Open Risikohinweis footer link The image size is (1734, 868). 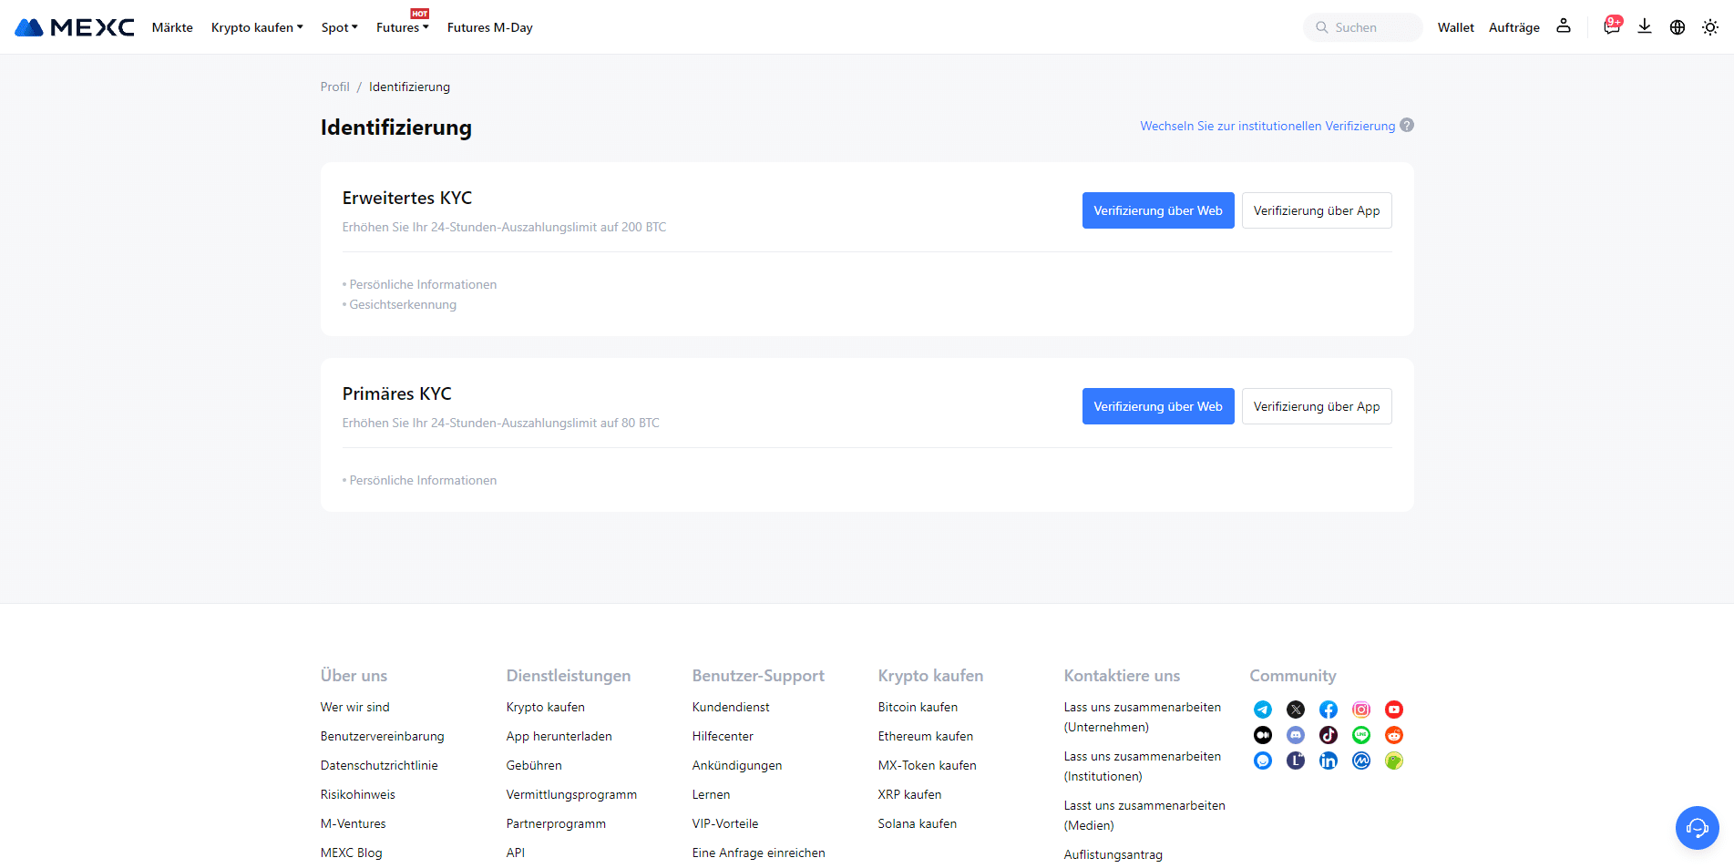click(x=358, y=794)
